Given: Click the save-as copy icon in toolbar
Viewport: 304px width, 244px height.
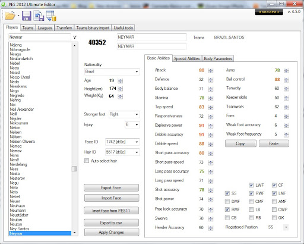Looking at the screenshot, I should pyautogui.click(x=39, y=16).
